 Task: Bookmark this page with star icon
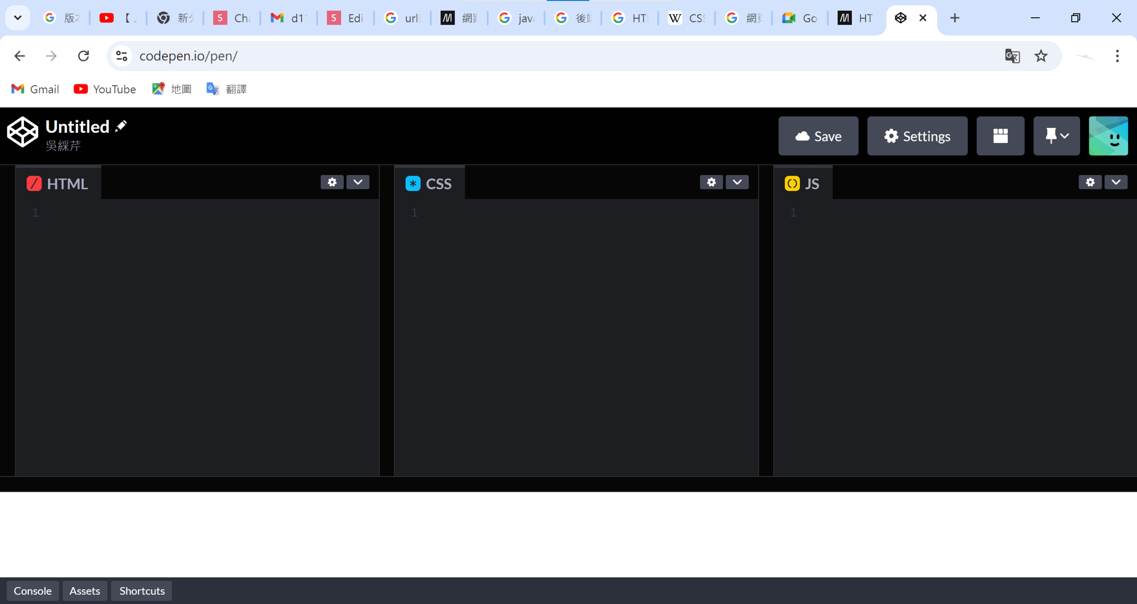click(x=1041, y=56)
